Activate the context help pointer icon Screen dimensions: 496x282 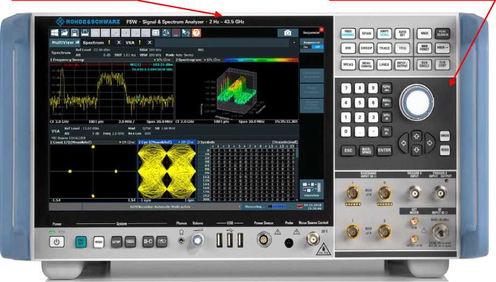click(x=186, y=33)
